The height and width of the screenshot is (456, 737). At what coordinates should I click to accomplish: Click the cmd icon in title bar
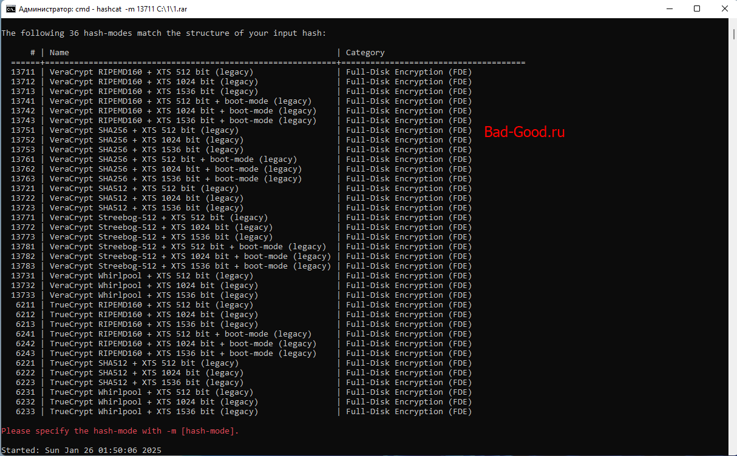coord(10,9)
